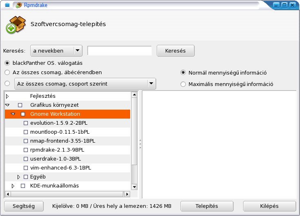This screenshot has height=216, width=300.
Task: Click the Kilépés quit button
Action: pos(269,206)
